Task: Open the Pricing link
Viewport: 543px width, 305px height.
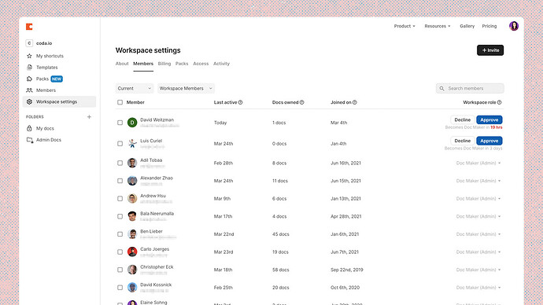Action: [x=489, y=26]
